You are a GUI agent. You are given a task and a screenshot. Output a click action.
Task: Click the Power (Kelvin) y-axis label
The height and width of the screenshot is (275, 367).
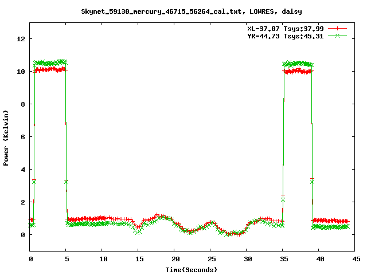[x=6, y=138]
